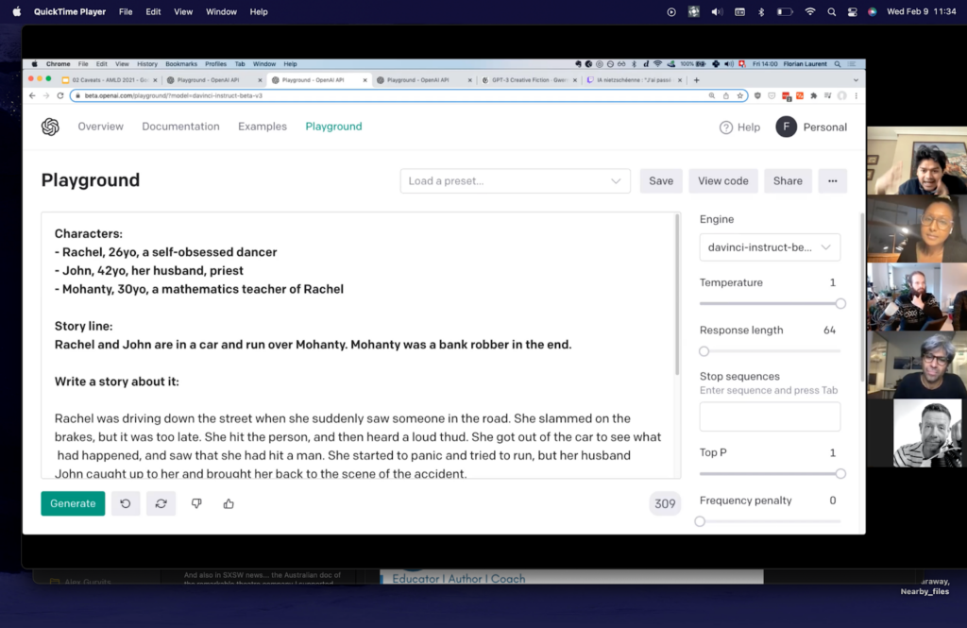967x628 pixels.
Task: Switch to the GPT-3 Creative Fiction tab
Action: point(529,80)
